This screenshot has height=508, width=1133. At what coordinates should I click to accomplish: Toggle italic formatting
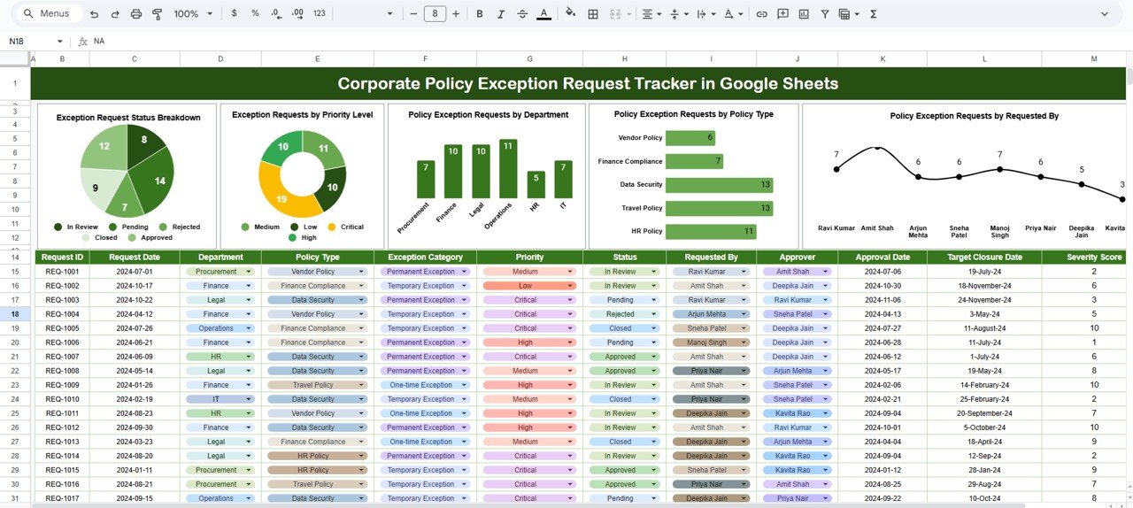(501, 14)
